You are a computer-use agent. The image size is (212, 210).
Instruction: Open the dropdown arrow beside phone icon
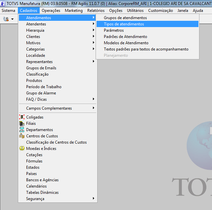click(13, 19)
